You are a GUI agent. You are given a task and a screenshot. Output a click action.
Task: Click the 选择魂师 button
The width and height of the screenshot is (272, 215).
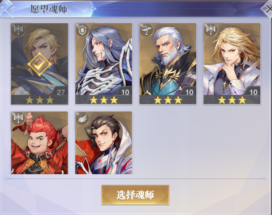click(x=135, y=195)
